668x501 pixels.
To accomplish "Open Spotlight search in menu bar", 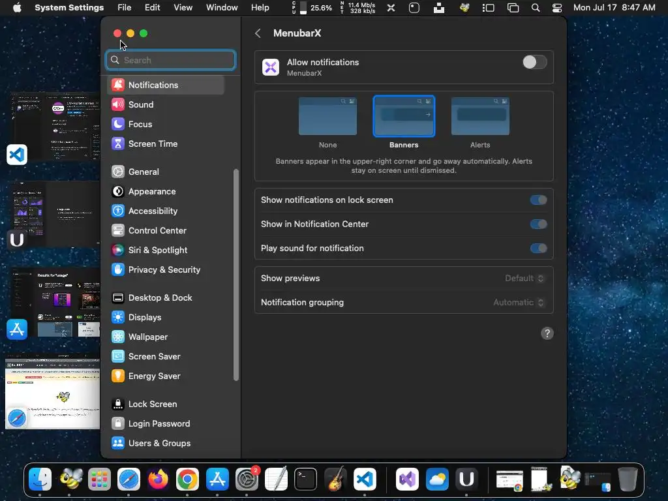I will coord(536,8).
